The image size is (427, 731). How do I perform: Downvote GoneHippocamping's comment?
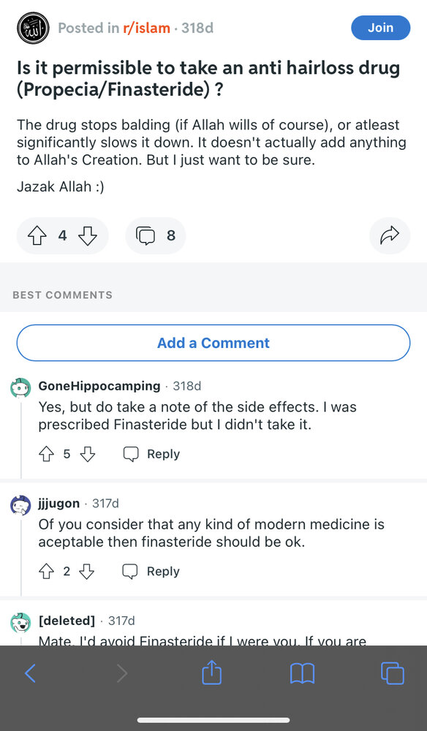pyautogui.click(x=88, y=454)
